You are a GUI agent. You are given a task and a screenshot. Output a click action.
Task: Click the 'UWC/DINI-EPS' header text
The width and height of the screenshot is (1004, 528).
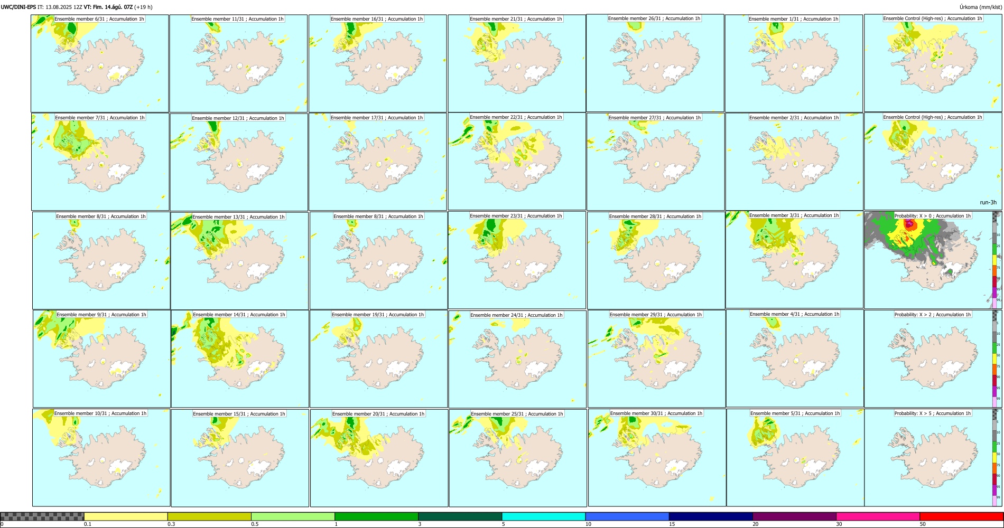click(18, 7)
